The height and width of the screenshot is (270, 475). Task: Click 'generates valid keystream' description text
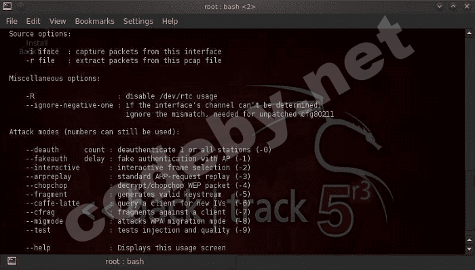(x=170, y=194)
